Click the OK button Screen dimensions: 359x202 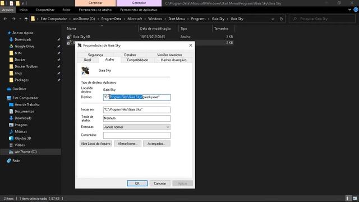pyautogui.click(x=137, y=183)
